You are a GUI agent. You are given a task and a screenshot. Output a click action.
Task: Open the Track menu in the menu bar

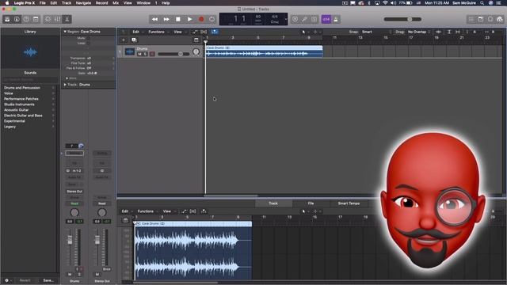click(x=67, y=3)
